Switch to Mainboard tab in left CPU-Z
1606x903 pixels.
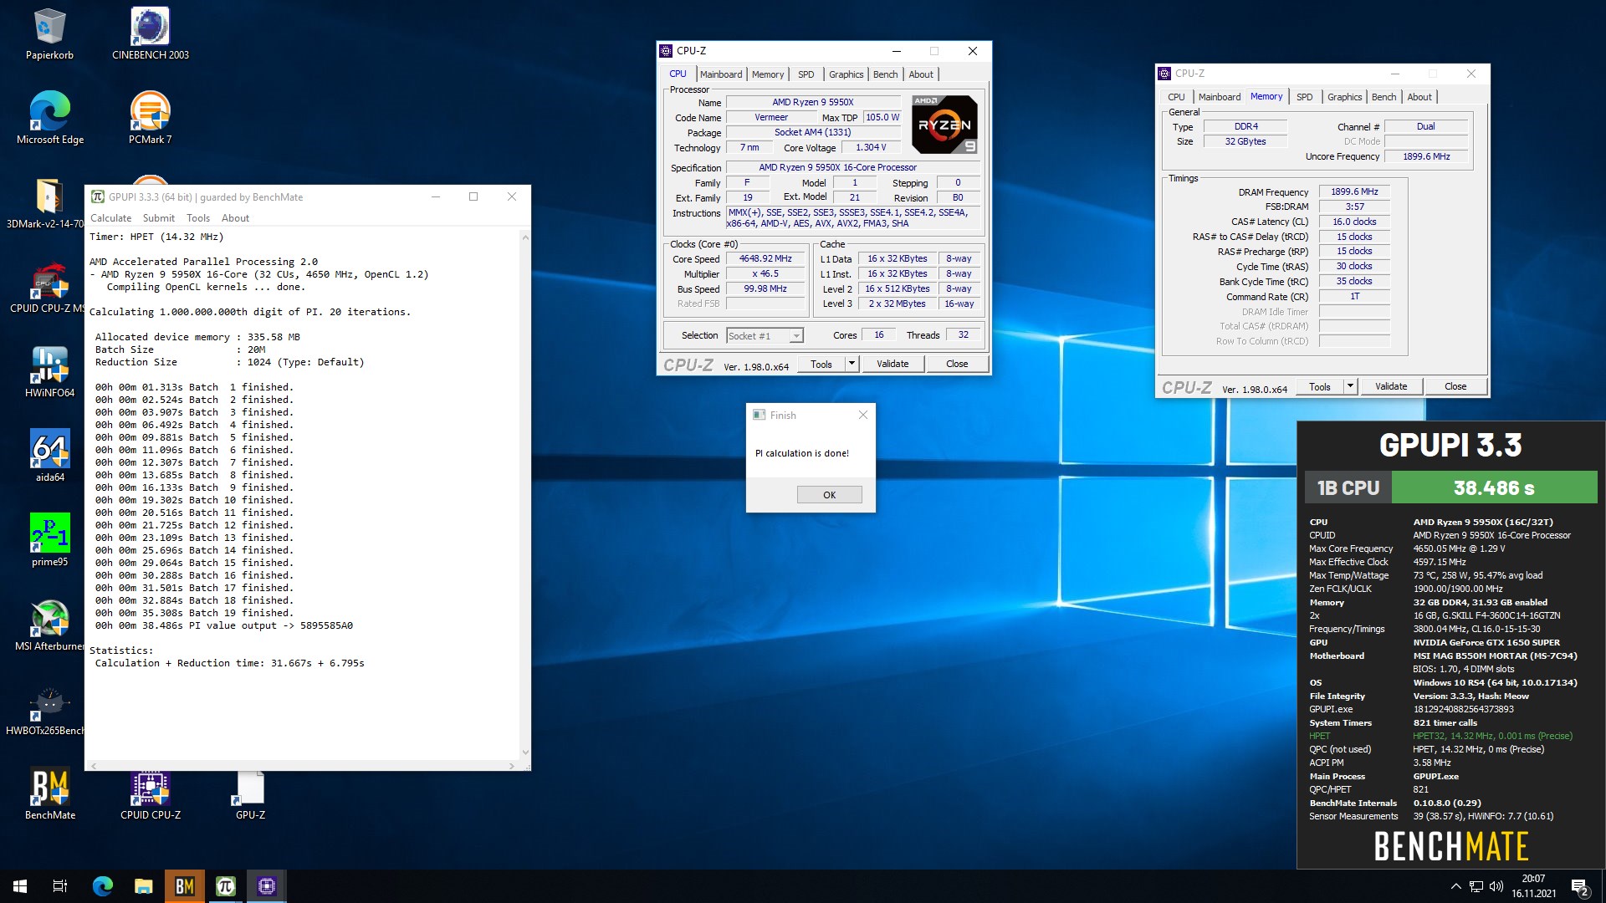pyautogui.click(x=721, y=74)
